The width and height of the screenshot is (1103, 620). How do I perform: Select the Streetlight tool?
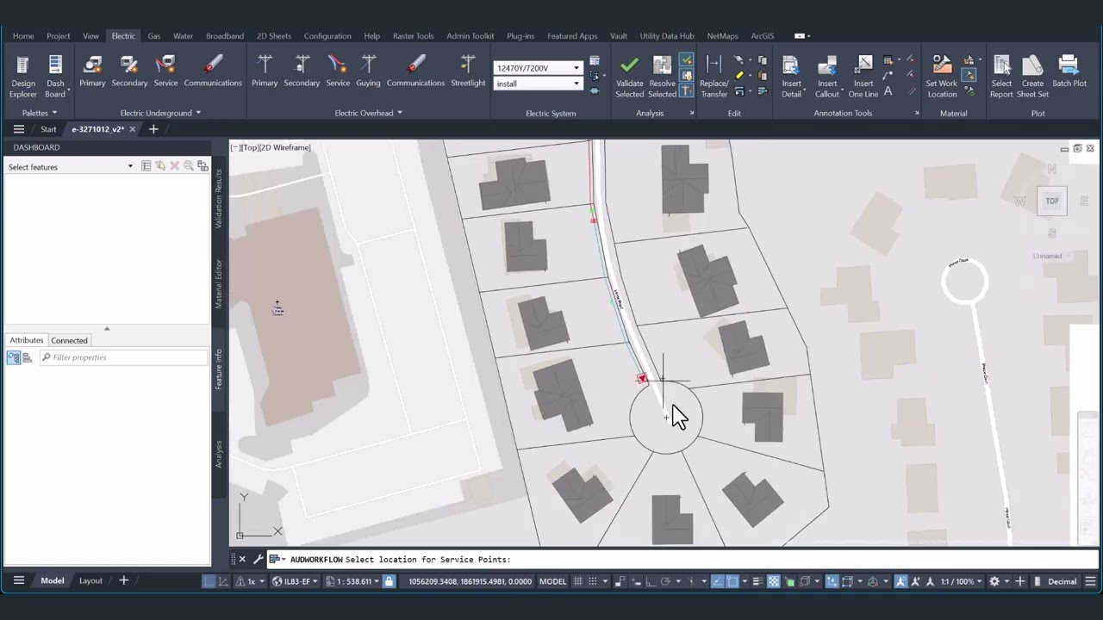[468, 71]
